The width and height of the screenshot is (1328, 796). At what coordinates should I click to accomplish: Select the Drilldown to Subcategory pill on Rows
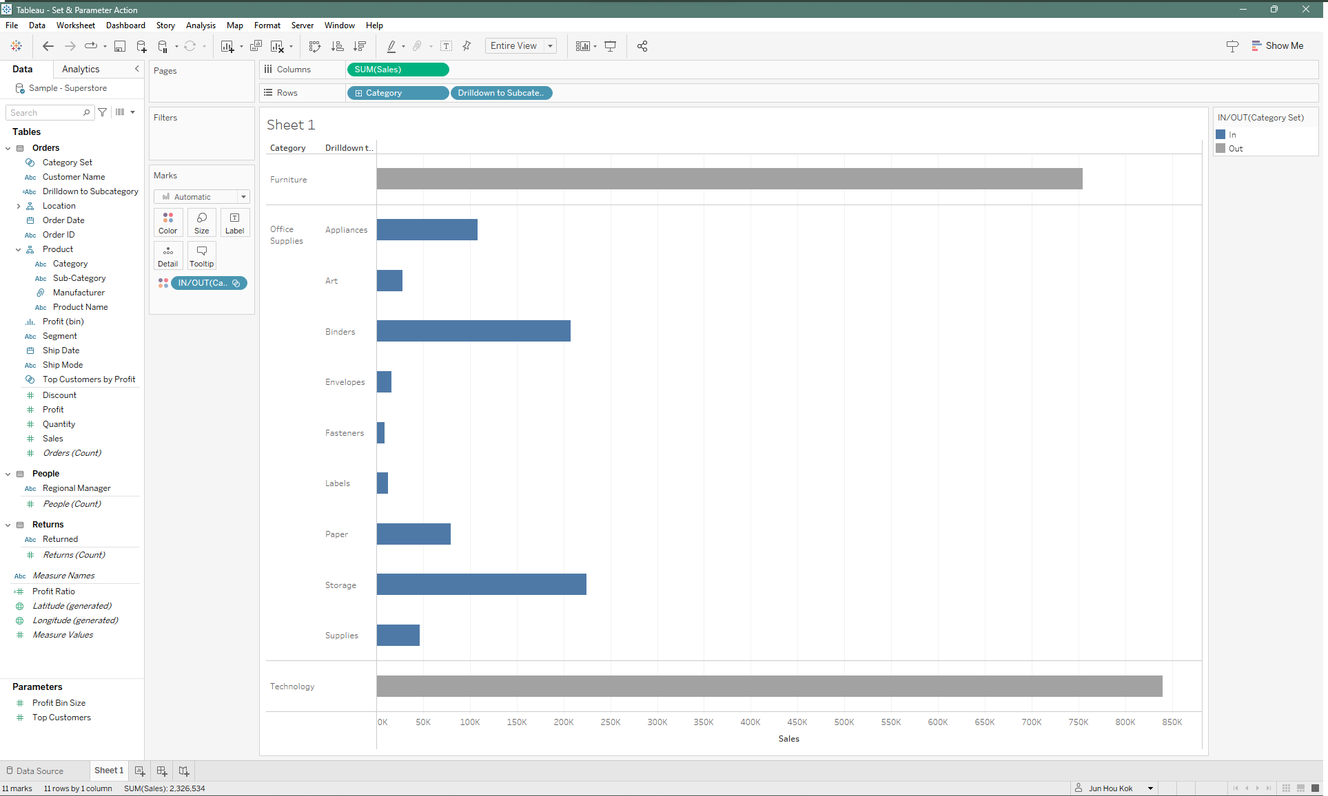pos(502,93)
